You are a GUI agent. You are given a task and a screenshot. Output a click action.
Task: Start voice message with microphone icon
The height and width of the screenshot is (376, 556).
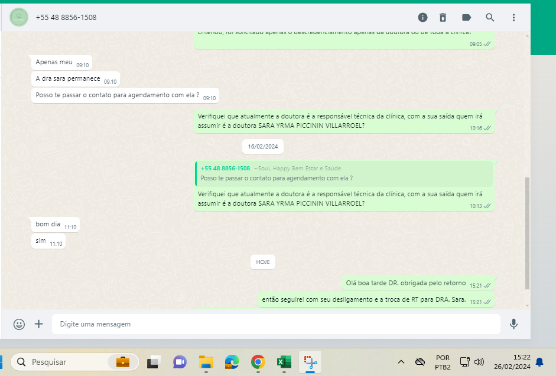point(513,324)
